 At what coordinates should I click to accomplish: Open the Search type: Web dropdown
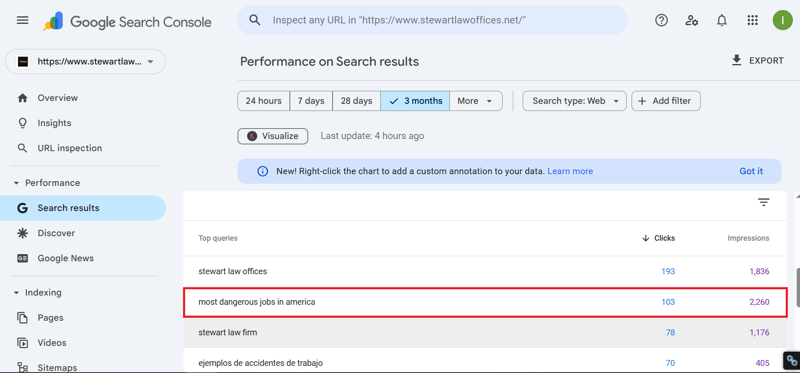click(x=574, y=101)
